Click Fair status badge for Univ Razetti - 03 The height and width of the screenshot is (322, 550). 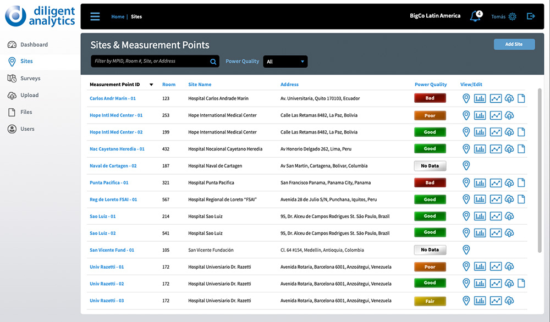pyautogui.click(x=430, y=301)
